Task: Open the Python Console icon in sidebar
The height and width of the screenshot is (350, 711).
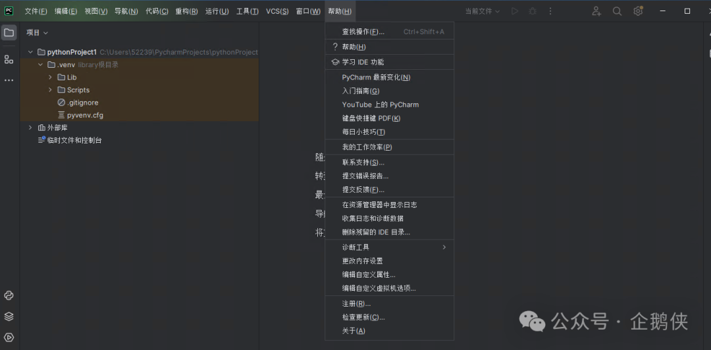Action: [9, 295]
